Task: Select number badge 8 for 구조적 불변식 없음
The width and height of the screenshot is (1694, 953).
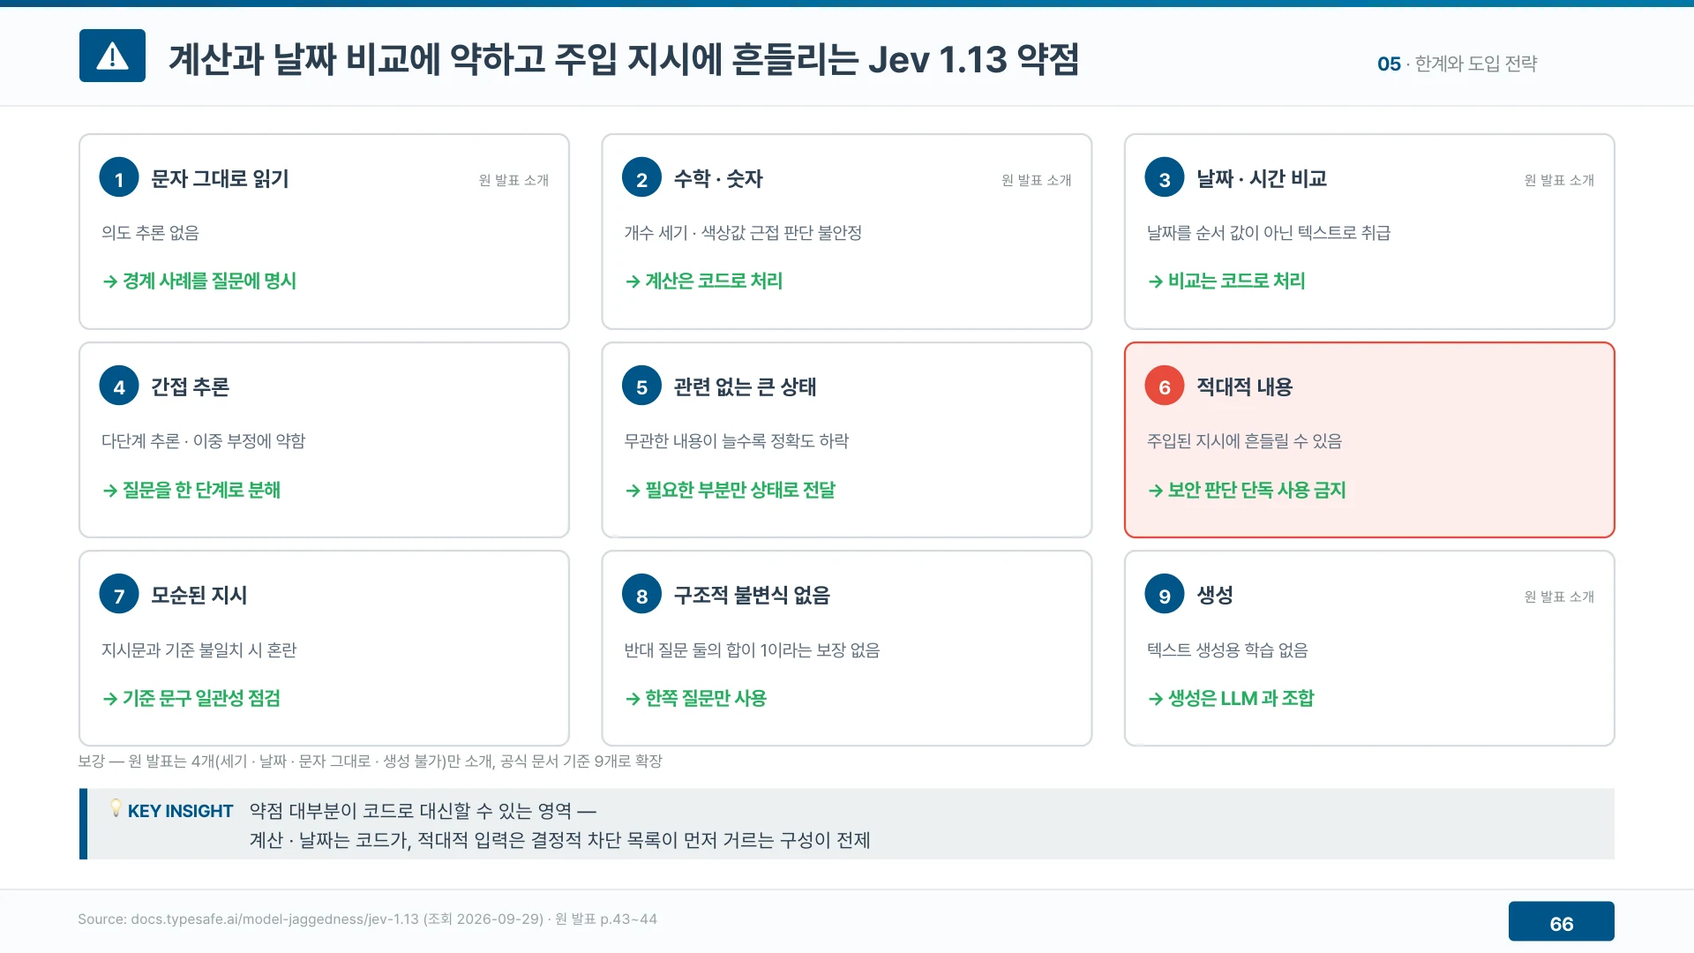Action: pyautogui.click(x=641, y=595)
